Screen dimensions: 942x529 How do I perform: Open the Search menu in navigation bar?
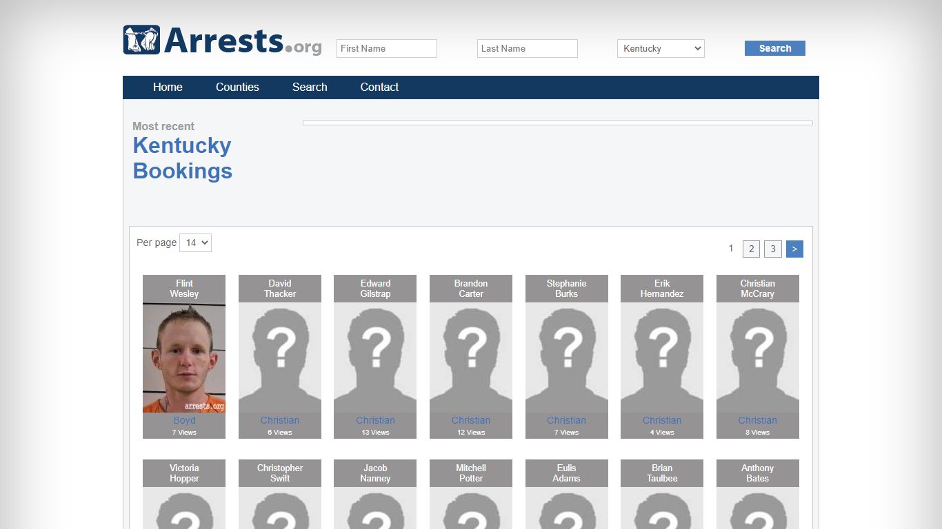310,87
